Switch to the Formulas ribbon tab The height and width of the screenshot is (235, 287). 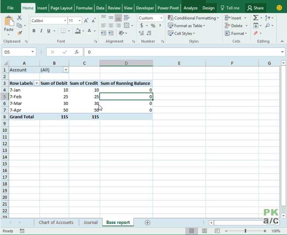click(x=84, y=8)
